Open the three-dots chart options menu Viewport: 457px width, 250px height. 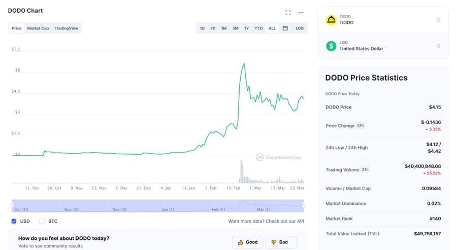[x=301, y=13]
